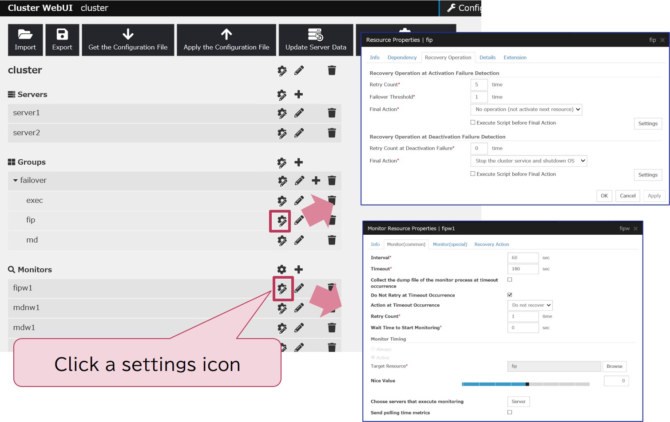Click the Nice Value slider track
The image size is (670, 422).
pyautogui.click(x=526, y=384)
